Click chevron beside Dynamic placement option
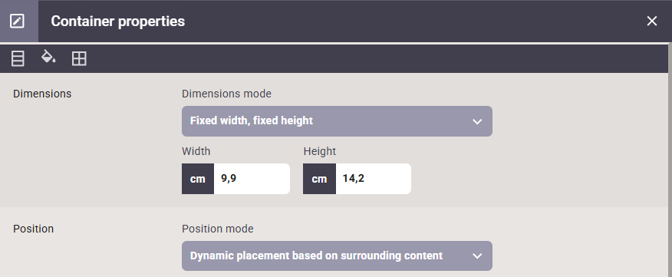Viewport: 672px width, 277px height. coord(477,256)
